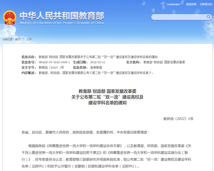Click the salutation line starting 各省、自治区
Screen dimensions: 214x171
(86, 132)
